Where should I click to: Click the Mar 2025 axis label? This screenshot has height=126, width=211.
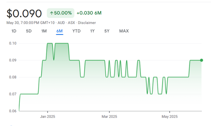coord(109,117)
